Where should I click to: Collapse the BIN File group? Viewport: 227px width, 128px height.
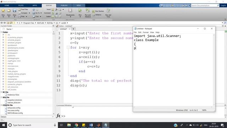click(x=1, y=97)
